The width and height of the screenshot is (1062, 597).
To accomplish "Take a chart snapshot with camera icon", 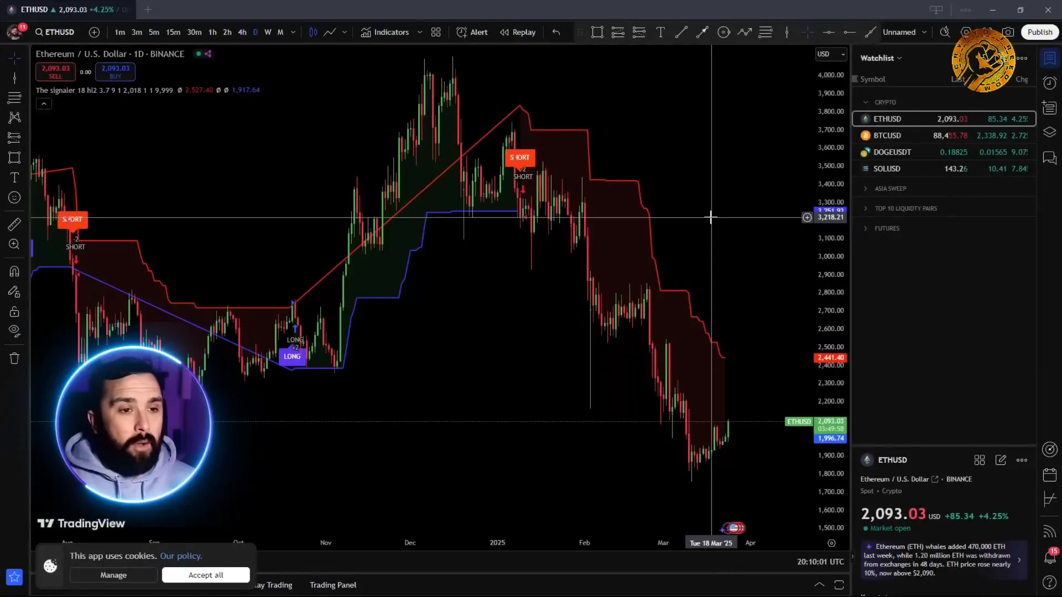I will tap(1008, 32).
